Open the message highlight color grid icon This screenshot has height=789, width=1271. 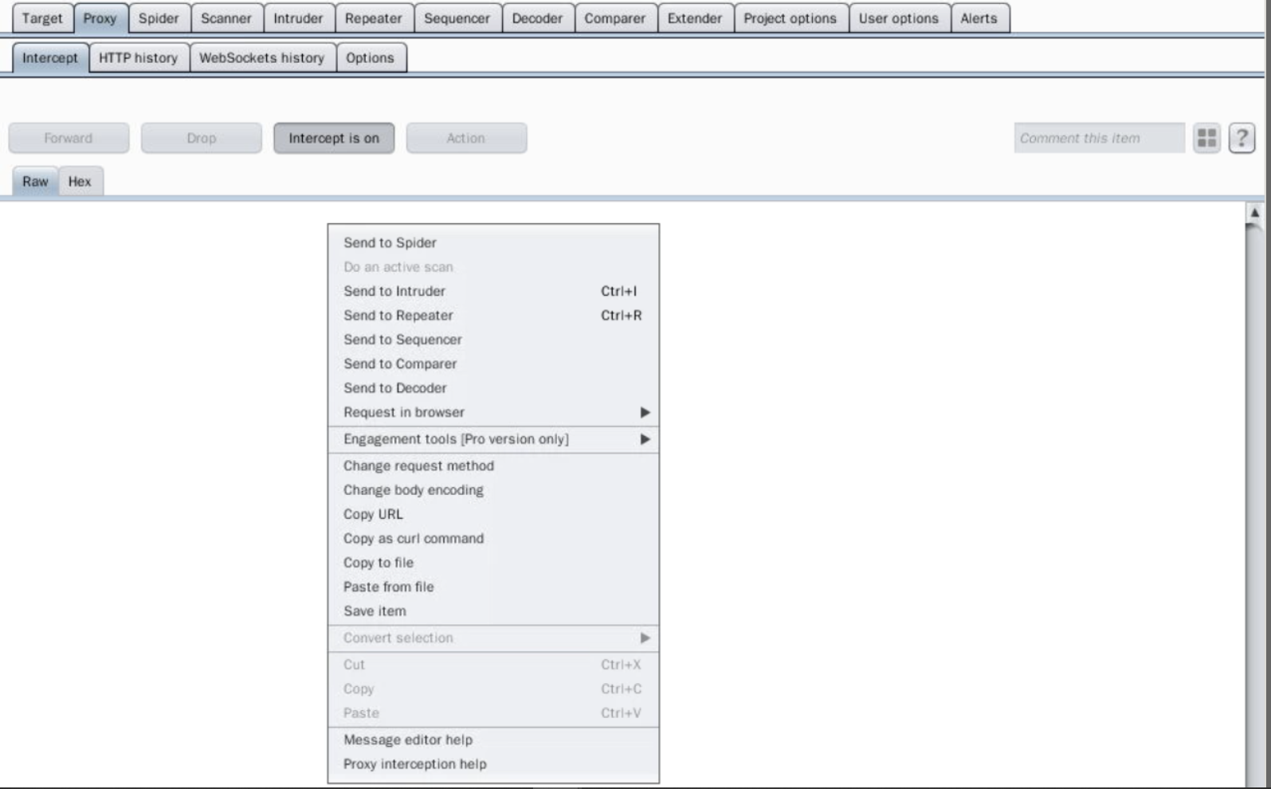(1206, 138)
